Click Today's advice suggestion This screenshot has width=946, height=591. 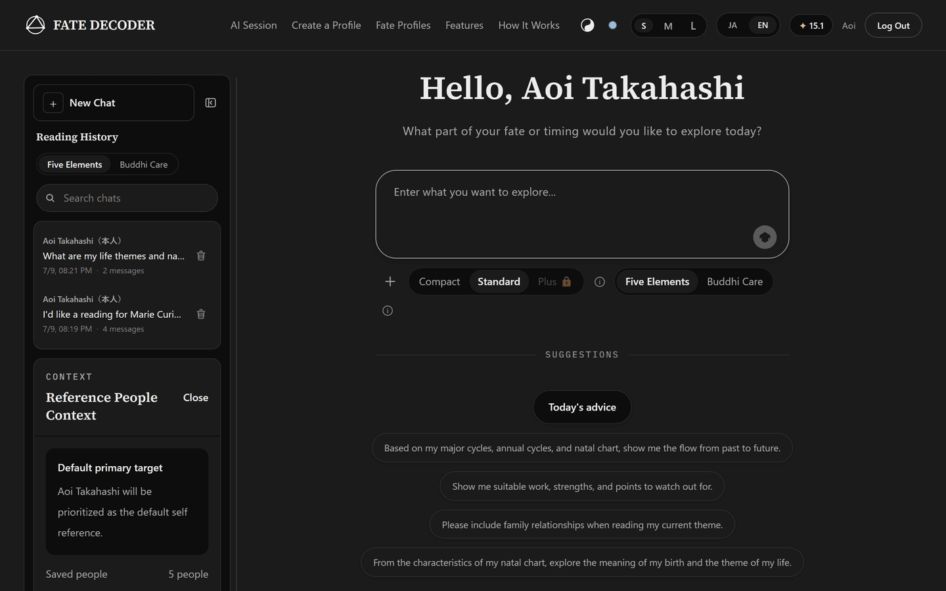[x=582, y=407]
